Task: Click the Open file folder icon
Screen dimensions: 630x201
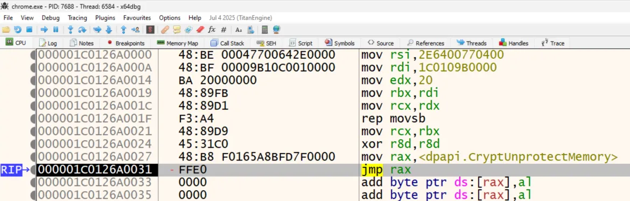Action: 5,30
